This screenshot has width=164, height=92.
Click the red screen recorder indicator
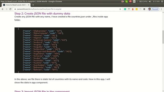(x=122, y=2)
